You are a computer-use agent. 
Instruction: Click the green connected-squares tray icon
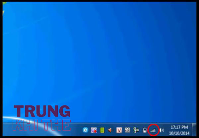(x=136, y=130)
